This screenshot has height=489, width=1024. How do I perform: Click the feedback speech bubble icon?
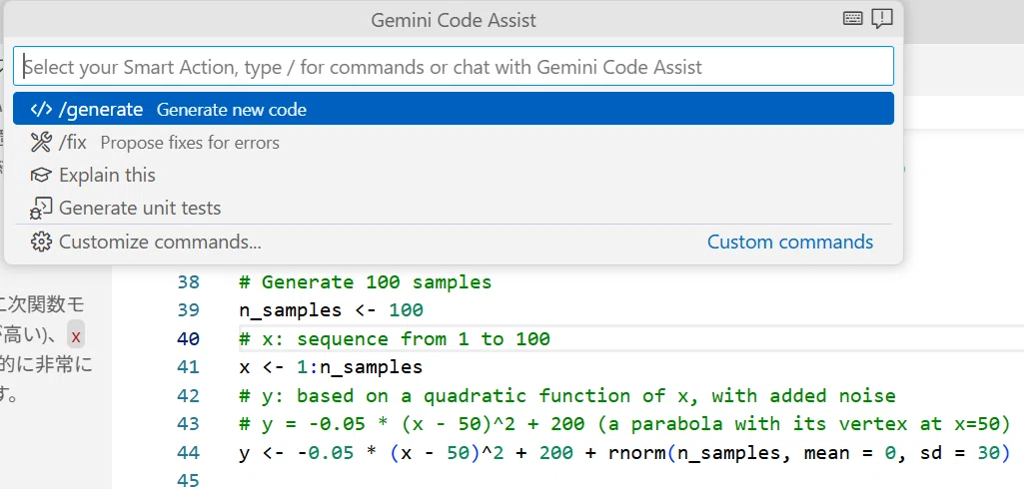point(882,19)
